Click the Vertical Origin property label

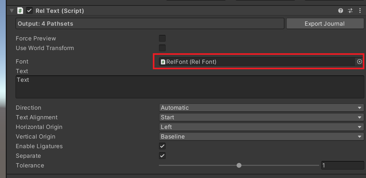coord(36,137)
